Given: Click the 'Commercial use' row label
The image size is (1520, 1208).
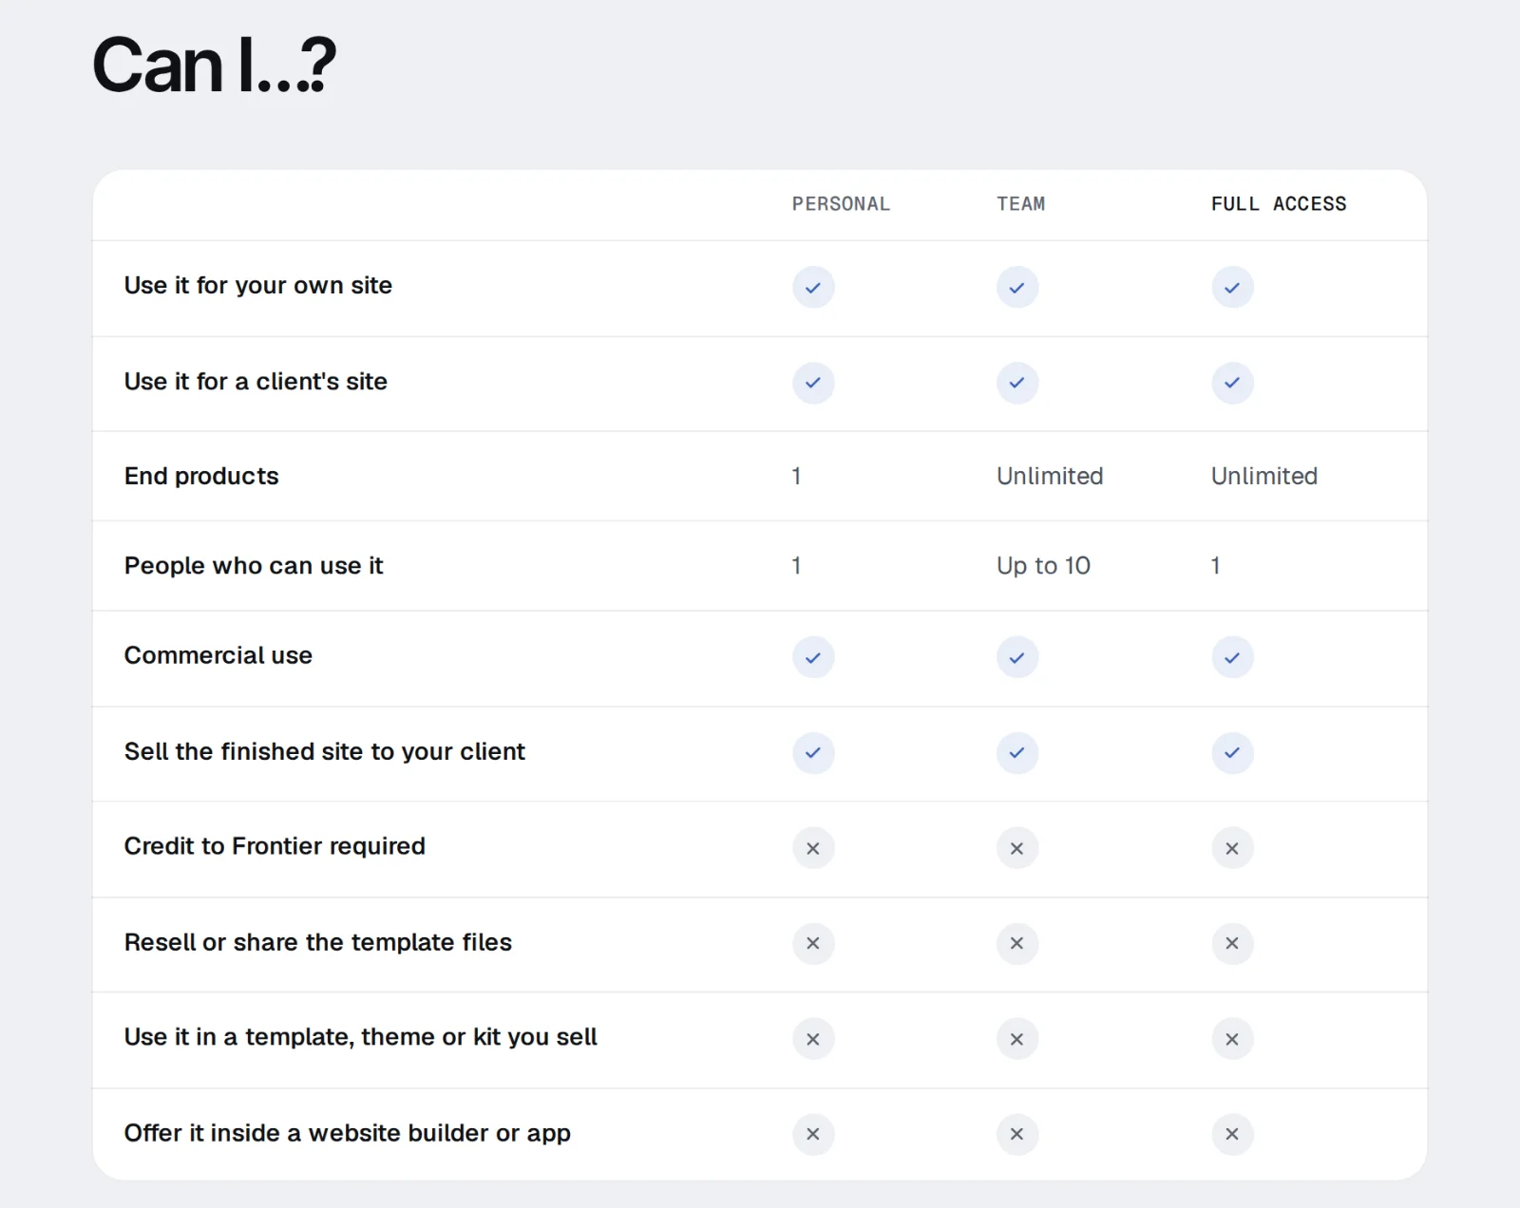Looking at the screenshot, I should click(x=218, y=655).
